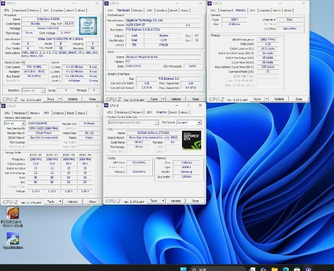The image size is (334, 271).
Task: Click the title-bar icon of the Memory window
Action: click(x=210, y=3)
